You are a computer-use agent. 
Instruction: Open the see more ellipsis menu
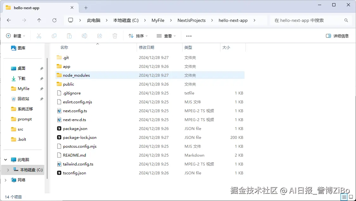189,36
